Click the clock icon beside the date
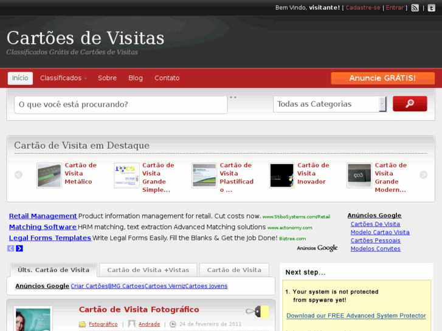The width and height of the screenshot is (442, 331). pos(173,324)
